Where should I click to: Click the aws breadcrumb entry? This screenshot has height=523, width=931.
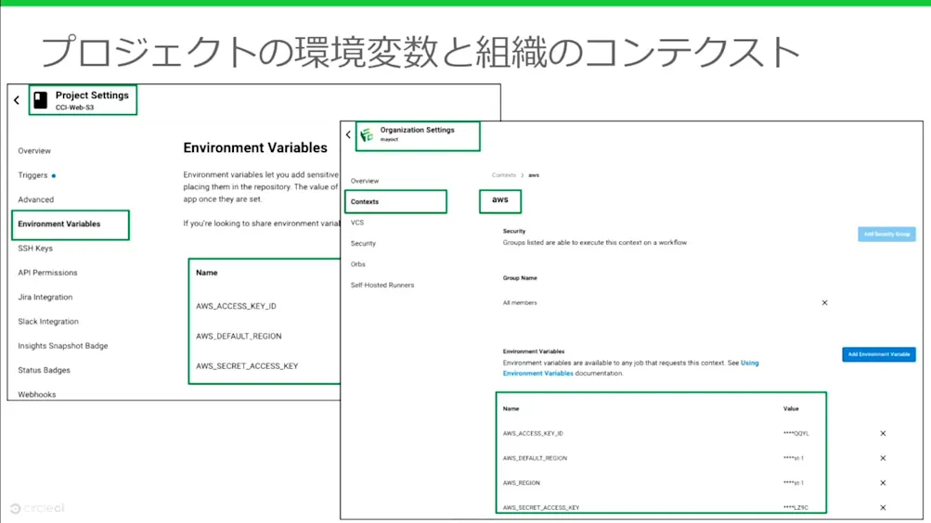pyautogui.click(x=534, y=175)
